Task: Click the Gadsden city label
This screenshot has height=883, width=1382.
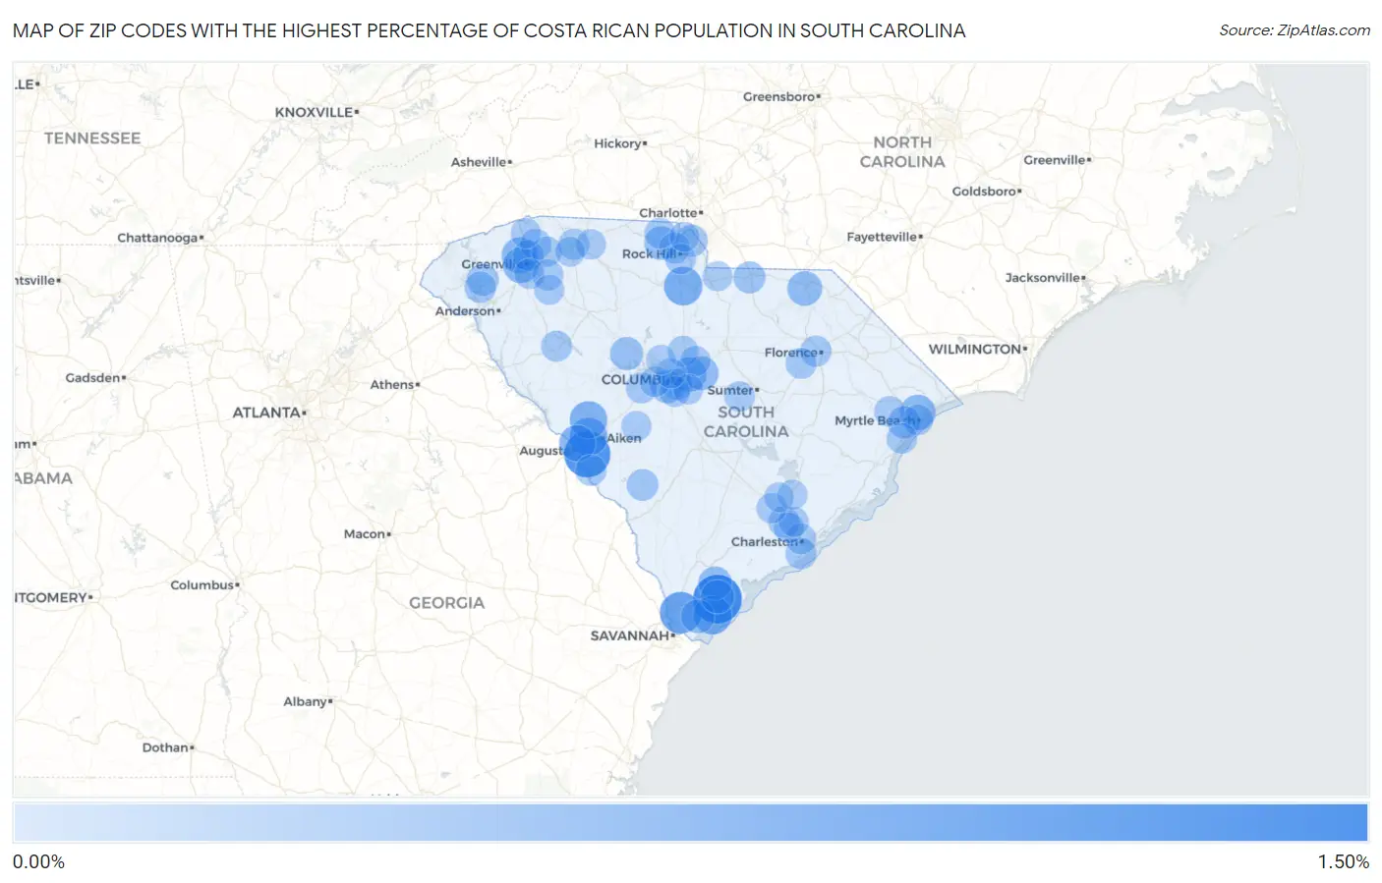Action: tap(95, 377)
